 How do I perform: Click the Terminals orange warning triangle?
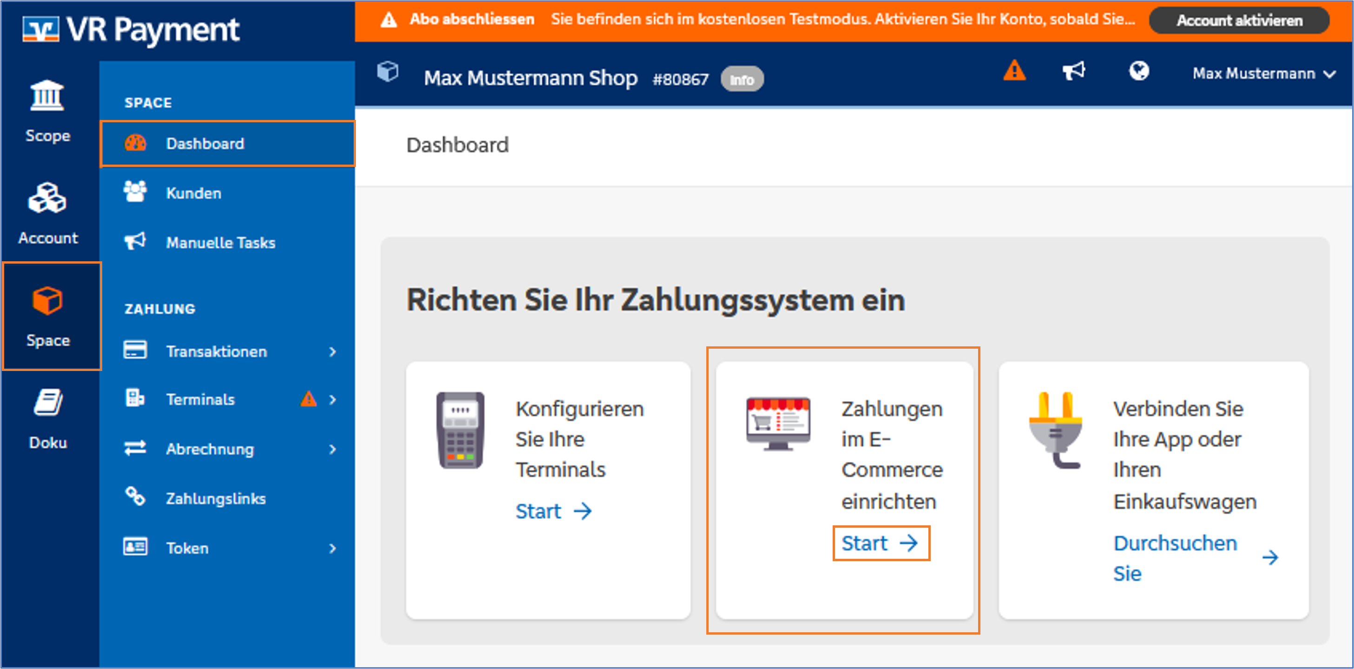(x=309, y=399)
